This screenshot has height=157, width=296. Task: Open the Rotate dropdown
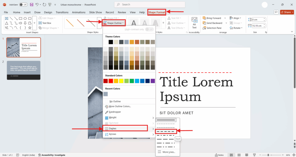pyautogui.click(x=238, y=28)
